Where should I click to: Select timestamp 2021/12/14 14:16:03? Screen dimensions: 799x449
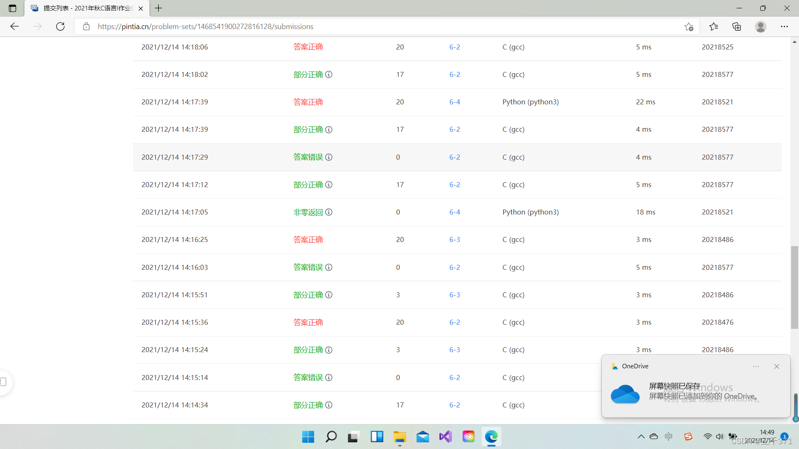[175, 267]
